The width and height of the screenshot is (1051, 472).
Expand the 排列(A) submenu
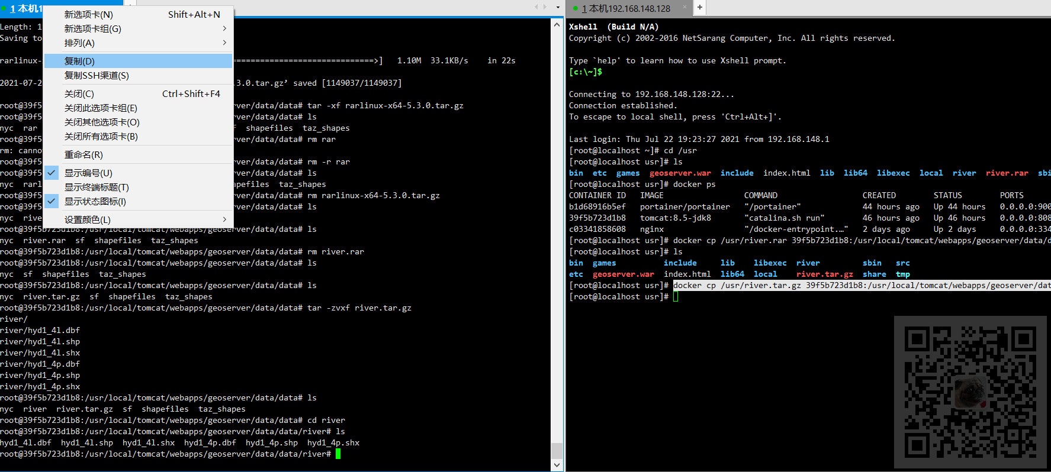[x=139, y=43]
